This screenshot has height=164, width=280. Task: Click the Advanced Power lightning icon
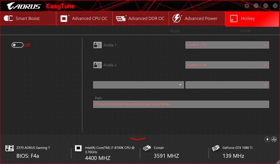pos(177,18)
